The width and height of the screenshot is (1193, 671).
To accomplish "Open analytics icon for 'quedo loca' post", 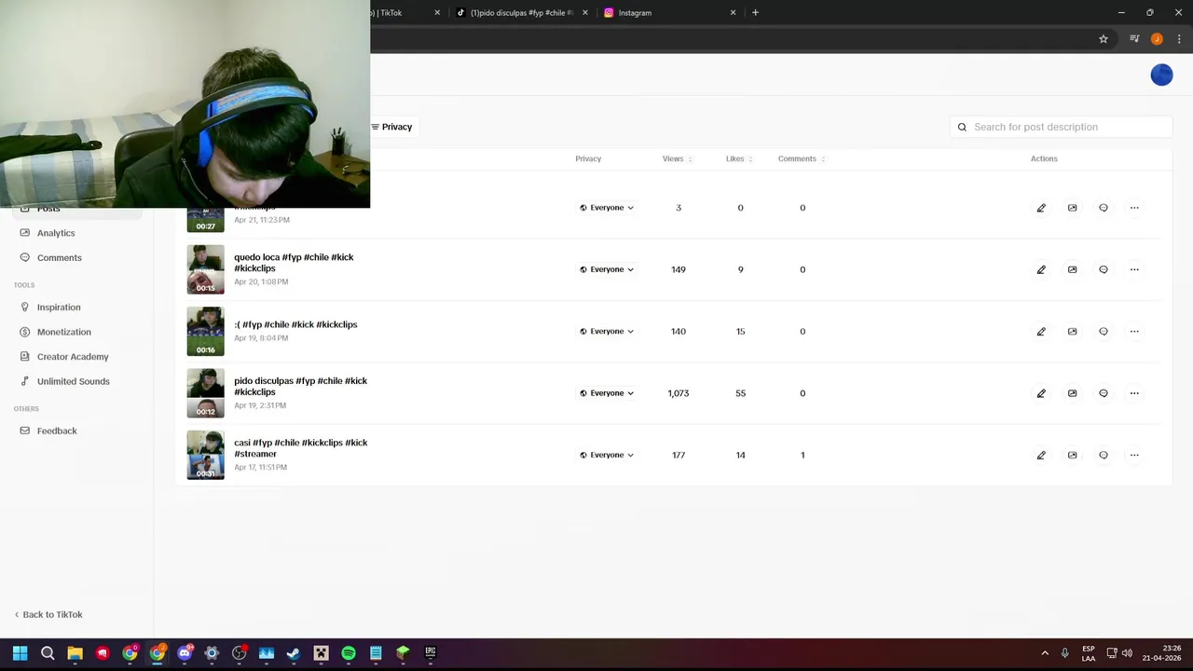I will point(1072,269).
